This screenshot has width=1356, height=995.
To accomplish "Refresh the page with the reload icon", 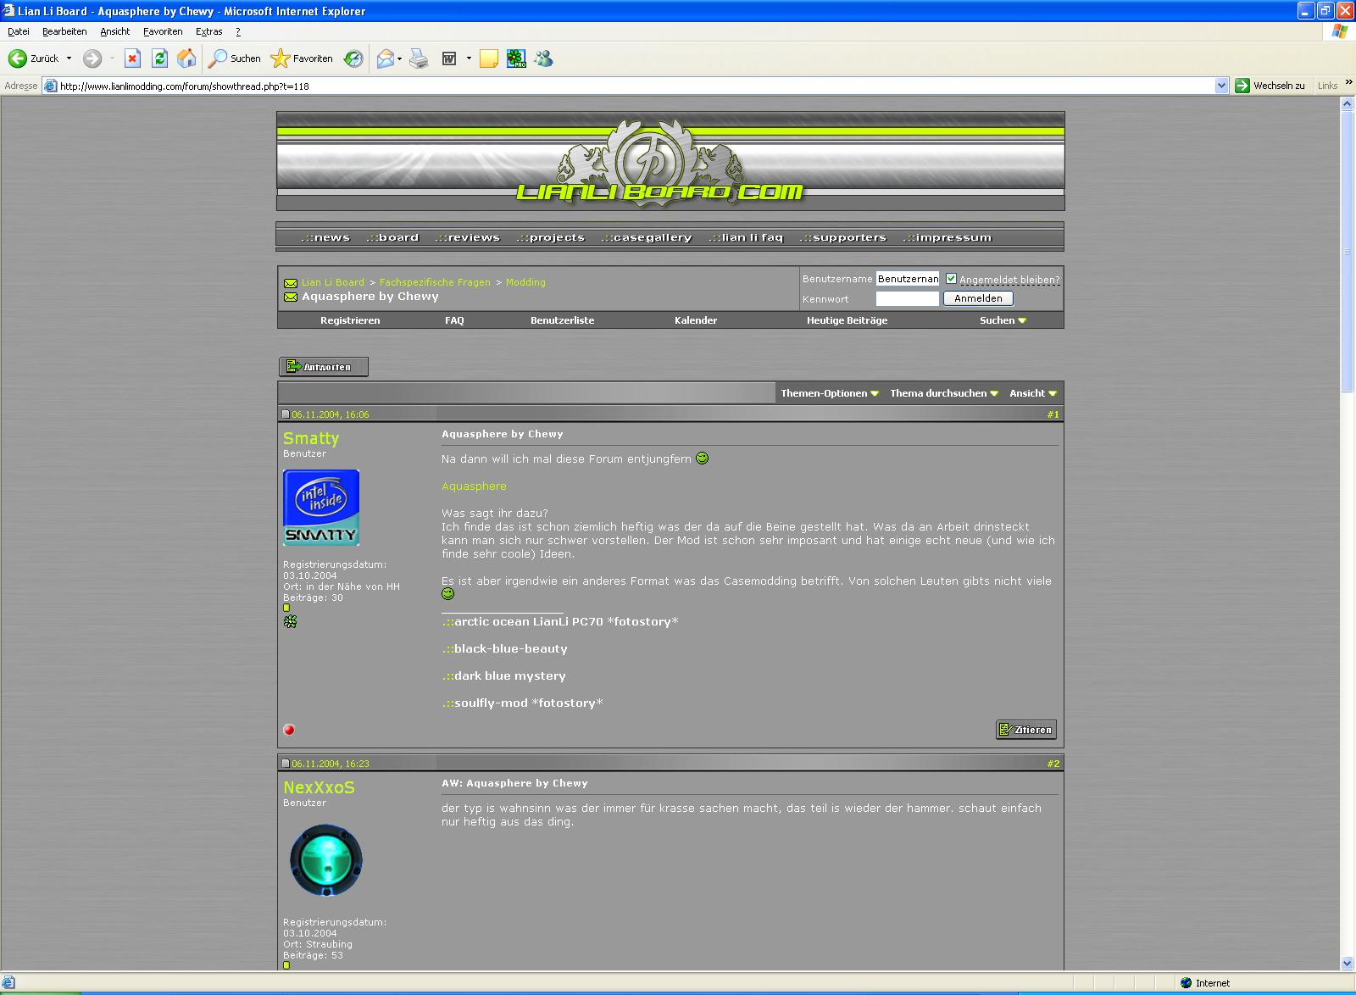I will pos(159,58).
